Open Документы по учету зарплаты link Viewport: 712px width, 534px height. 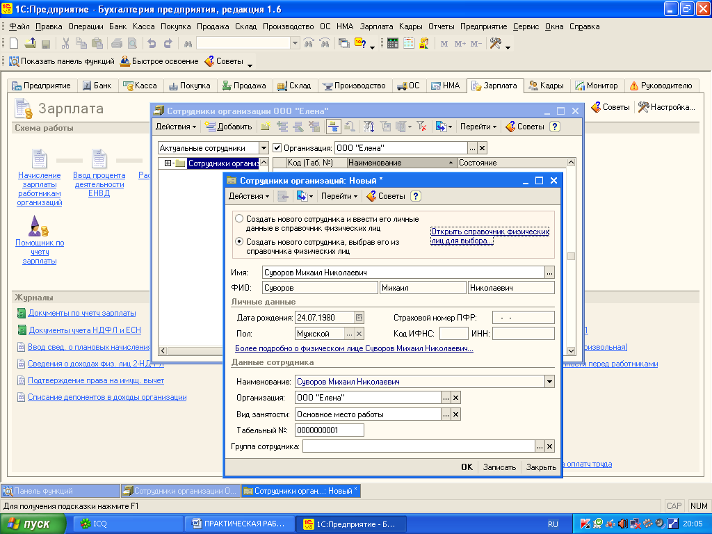pyautogui.click(x=82, y=313)
